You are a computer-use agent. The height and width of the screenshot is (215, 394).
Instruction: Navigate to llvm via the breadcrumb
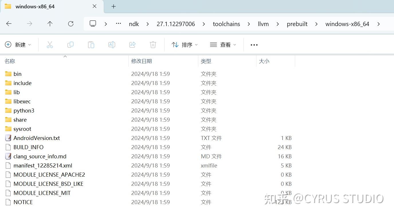[263, 24]
